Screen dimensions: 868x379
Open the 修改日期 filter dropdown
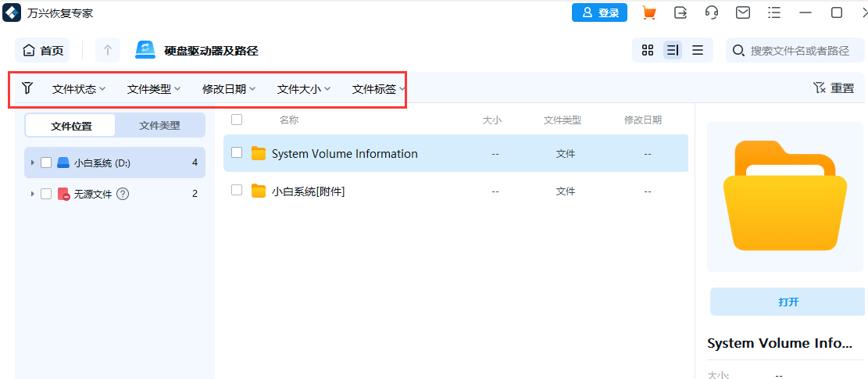coord(229,88)
